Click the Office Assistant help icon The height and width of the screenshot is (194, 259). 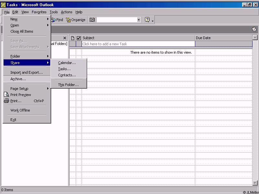click(147, 20)
